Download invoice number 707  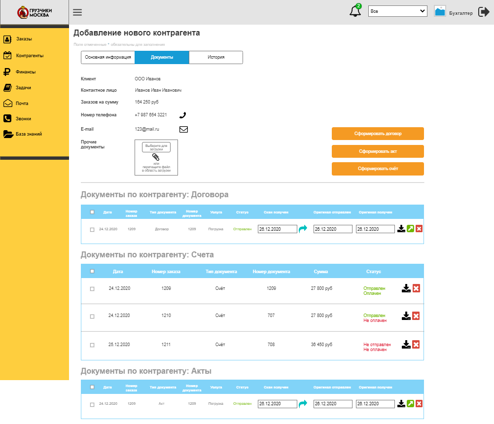pyautogui.click(x=406, y=316)
